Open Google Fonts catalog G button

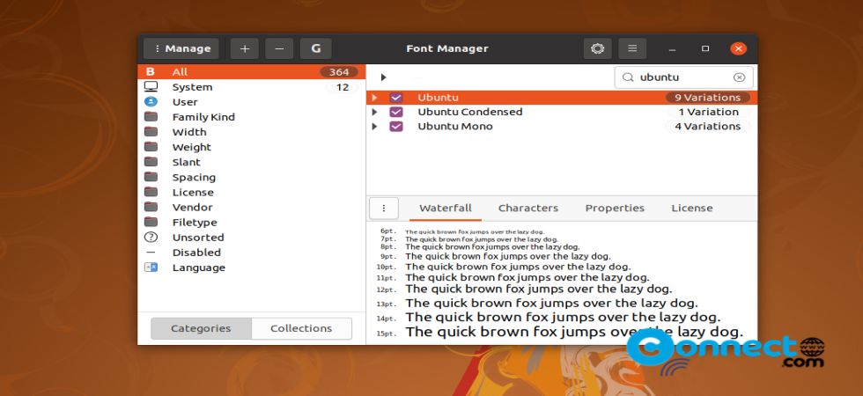316,48
